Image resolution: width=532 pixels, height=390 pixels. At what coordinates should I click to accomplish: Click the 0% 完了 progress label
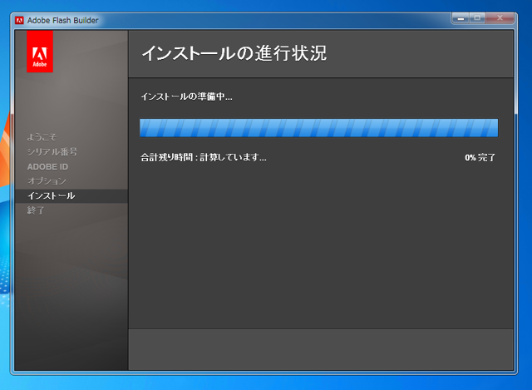coord(480,157)
